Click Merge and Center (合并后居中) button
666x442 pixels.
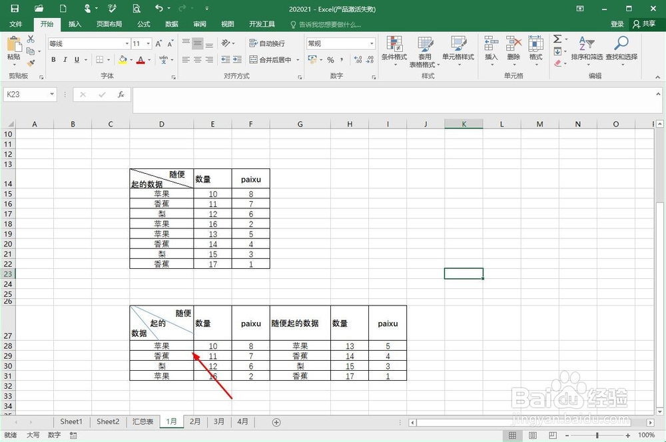(x=270, y=60)
